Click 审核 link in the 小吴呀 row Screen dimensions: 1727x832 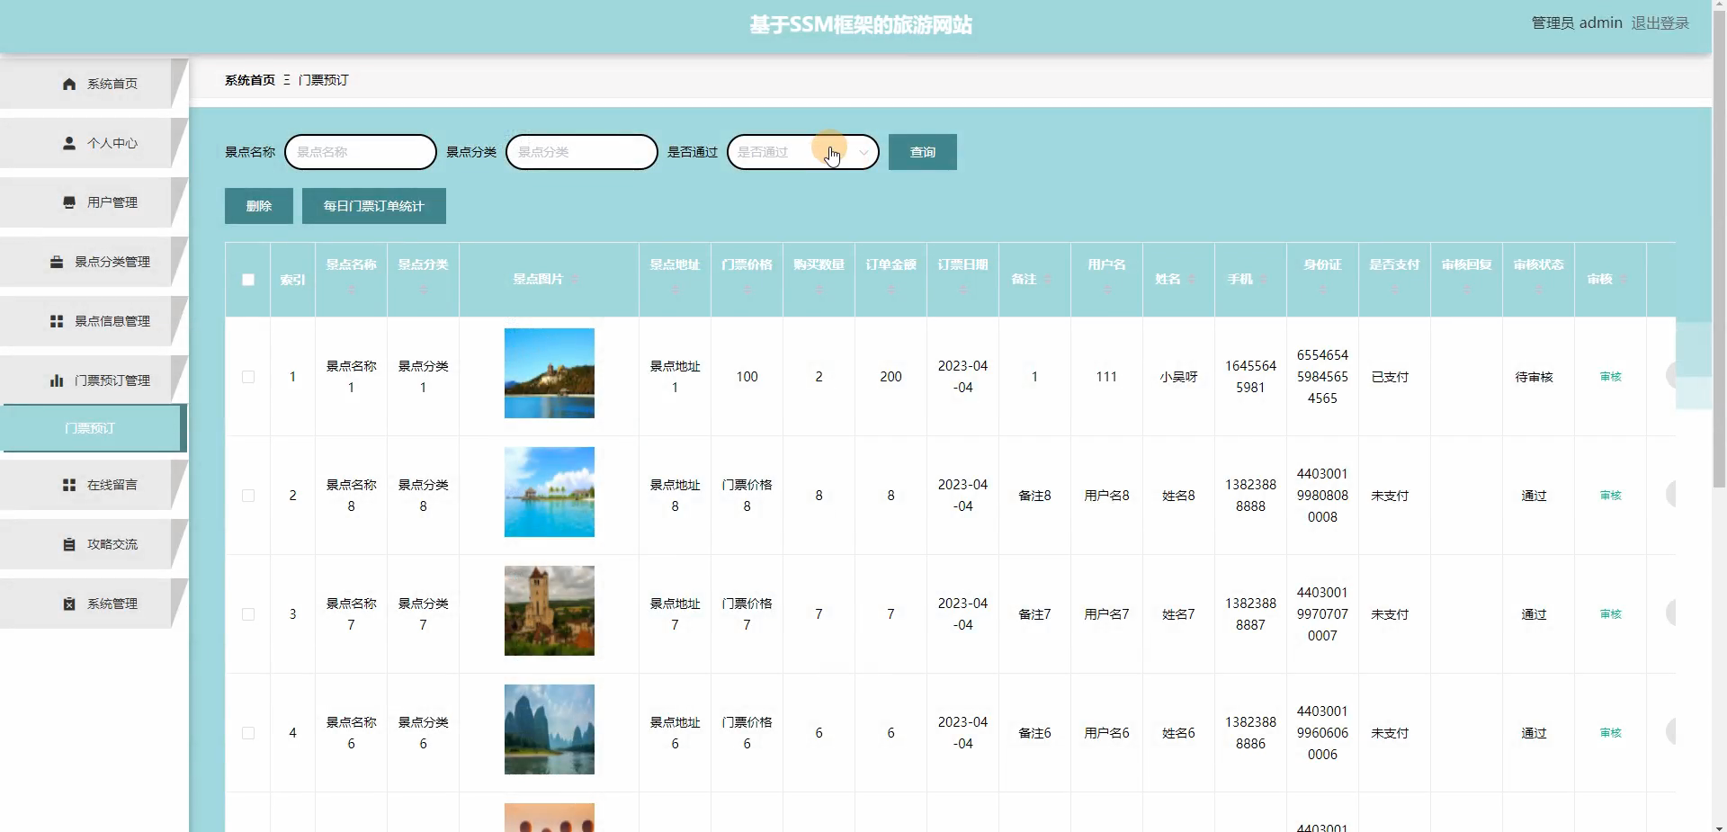click(x=1610, y=377)
